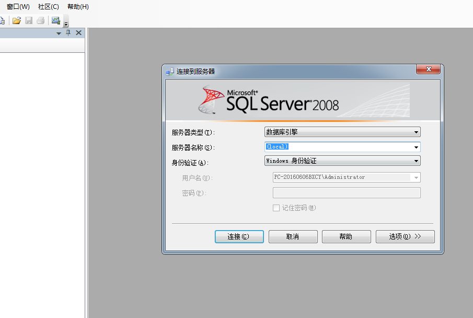
Task: Open the Activity Monitor chart icon
Action: click(56, 20)
